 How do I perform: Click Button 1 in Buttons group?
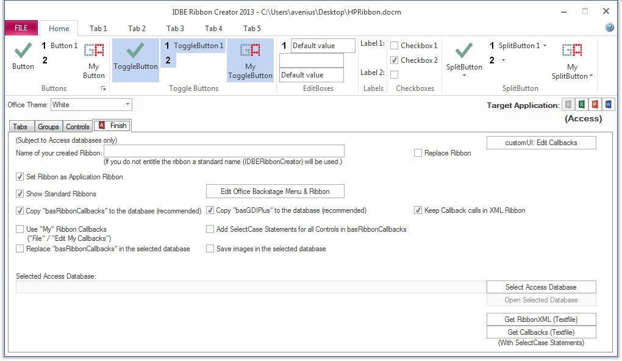pyautogui.click(x=60, y=46)
